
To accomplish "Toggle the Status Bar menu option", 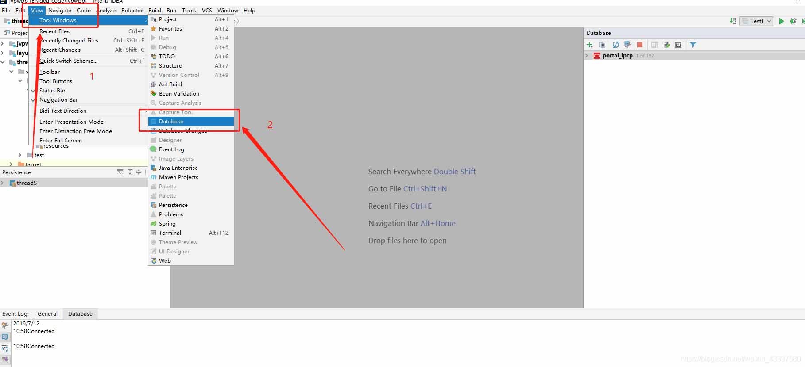I will [x=88, y=91].
